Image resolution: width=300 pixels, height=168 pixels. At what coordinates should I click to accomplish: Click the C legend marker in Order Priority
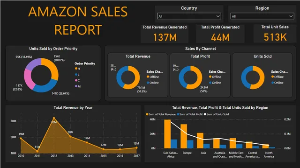coord(76,80)
